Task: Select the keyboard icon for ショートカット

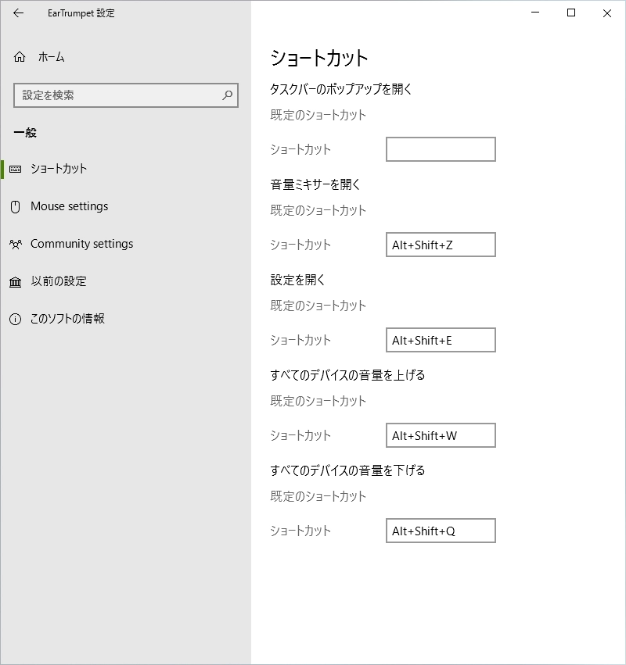Action: (x=16, y=169)
